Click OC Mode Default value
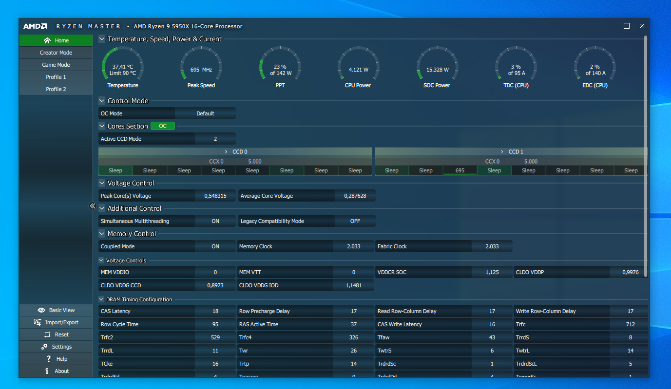The width and height of the screenshot is (671, 389). (x=205, y=113)
